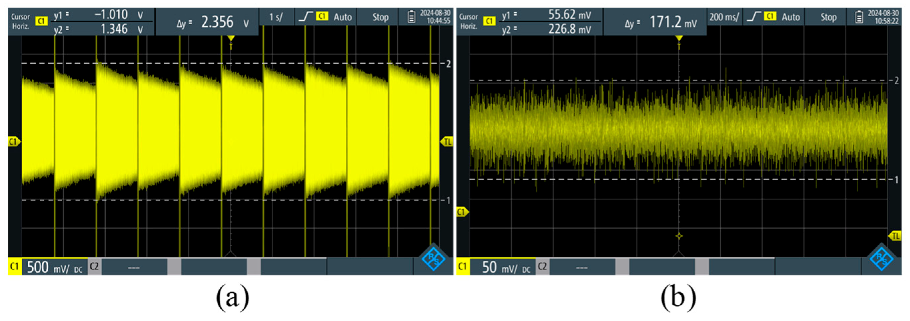Select the rising-edge trigger icon beside 1 s/
Viewport: 910px width, 321px height.
pos(306,17)
